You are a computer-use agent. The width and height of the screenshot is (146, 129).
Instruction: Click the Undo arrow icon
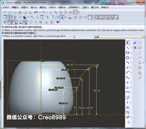click(x=36, y=12)
